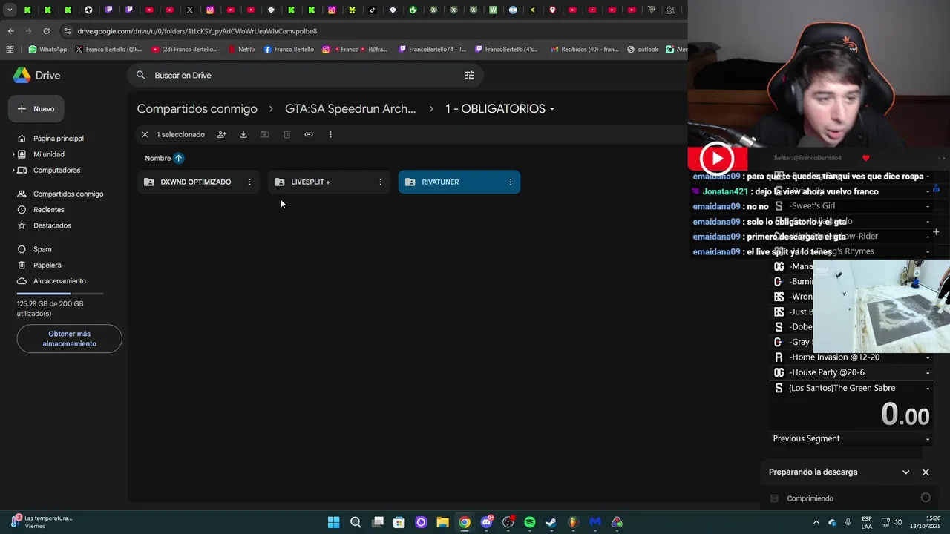Open the WhatsApp bookmark
The width and height of the screenshot is (950, 534).
point(47,50)
